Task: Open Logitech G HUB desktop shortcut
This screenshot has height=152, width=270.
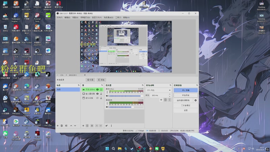Action: click(x=16, y=53)
